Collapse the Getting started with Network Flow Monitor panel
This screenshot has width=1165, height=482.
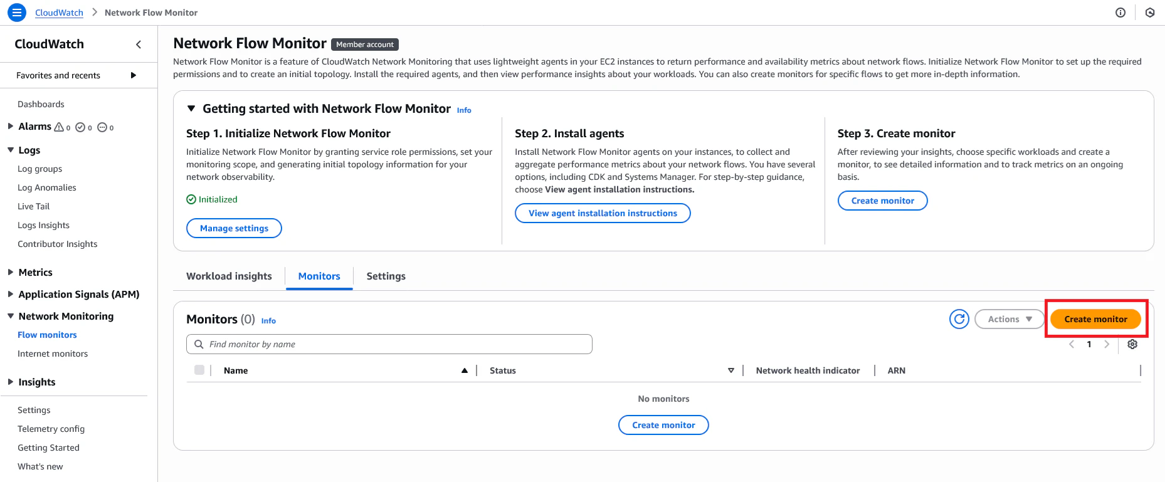(191, 108)
